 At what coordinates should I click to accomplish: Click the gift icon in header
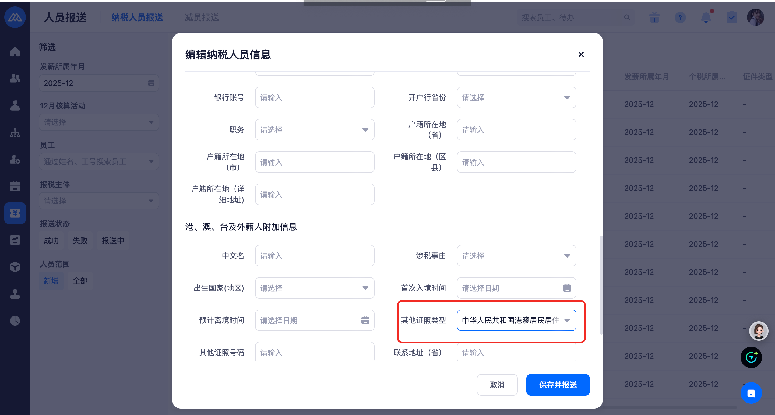click(654, 17)
